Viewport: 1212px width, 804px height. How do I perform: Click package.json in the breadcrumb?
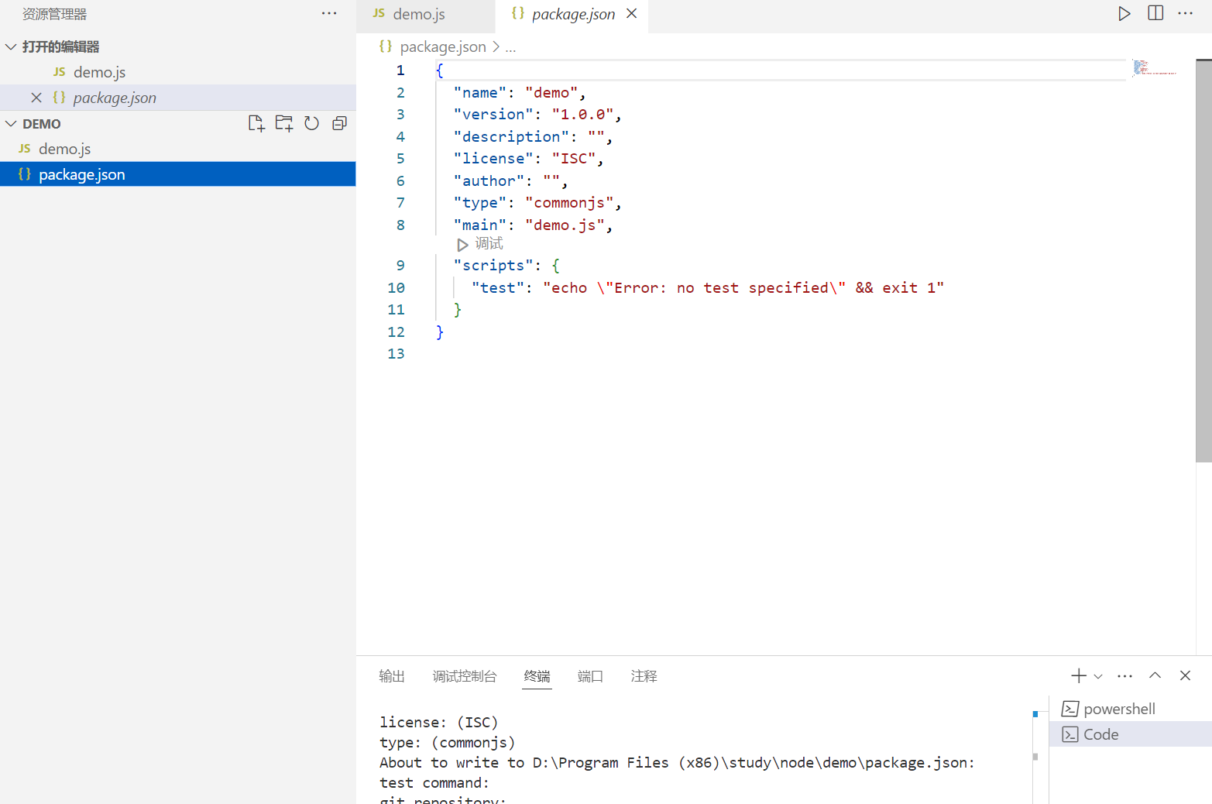pyautogui.click(x=443, y=47)
